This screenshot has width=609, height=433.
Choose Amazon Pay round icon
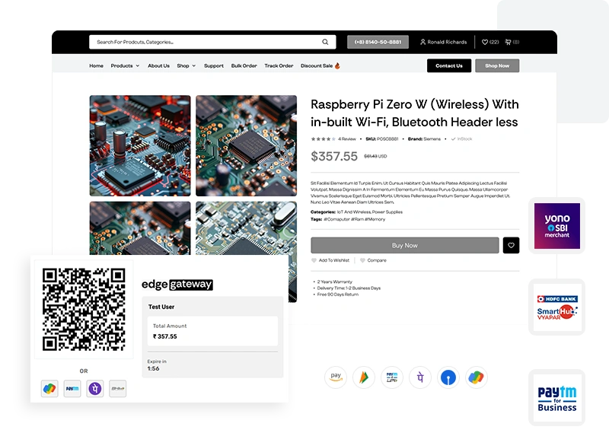pos(336,377)
